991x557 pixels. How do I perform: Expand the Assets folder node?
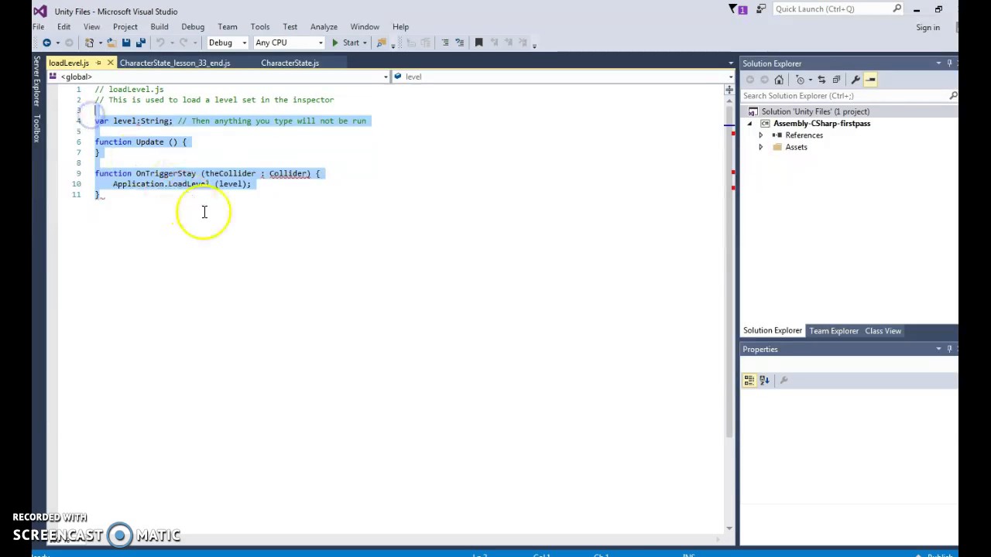click(x=760, y=147)
